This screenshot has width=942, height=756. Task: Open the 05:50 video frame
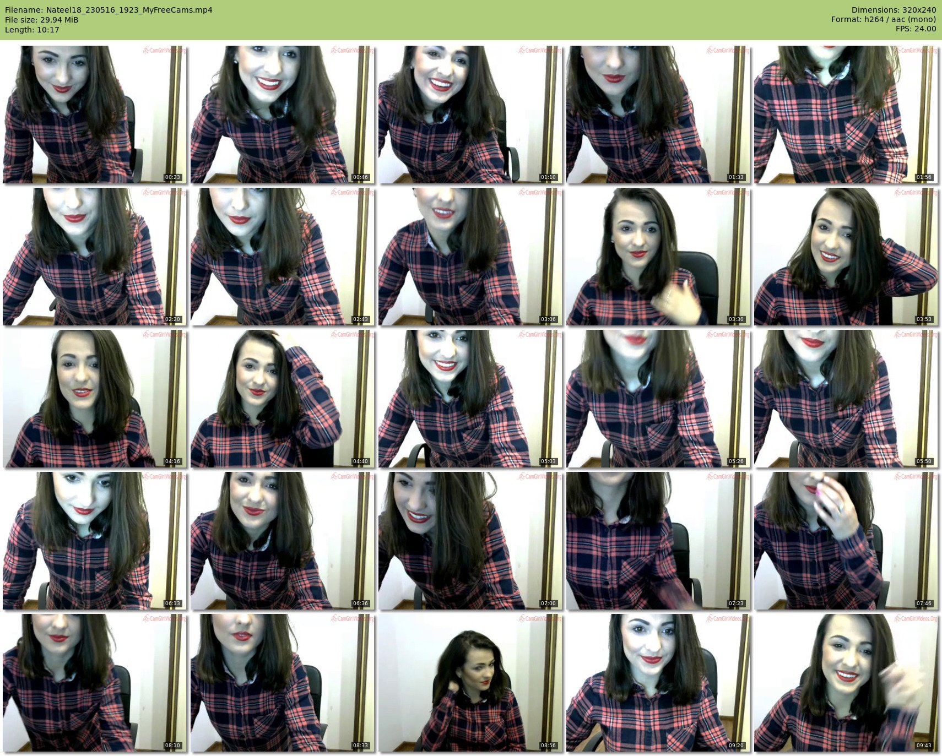pos(846,399)
